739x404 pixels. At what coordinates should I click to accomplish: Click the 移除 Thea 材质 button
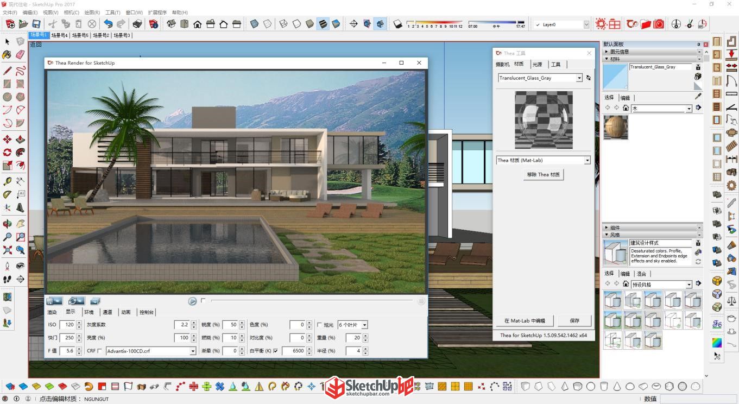pyautogui.click(x=543, y=175)
